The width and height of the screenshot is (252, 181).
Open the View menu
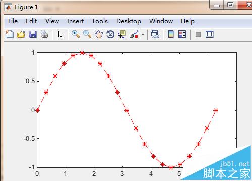pyautogui.click(x=52, y=21)
